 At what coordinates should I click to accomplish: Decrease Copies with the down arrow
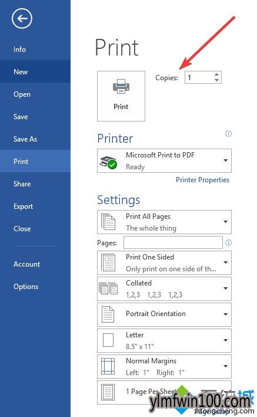(216, 80)
